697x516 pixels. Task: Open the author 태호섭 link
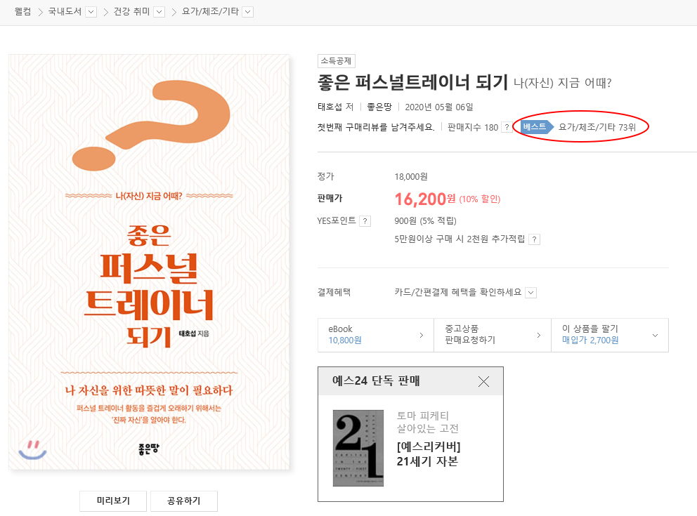[330, 107]
